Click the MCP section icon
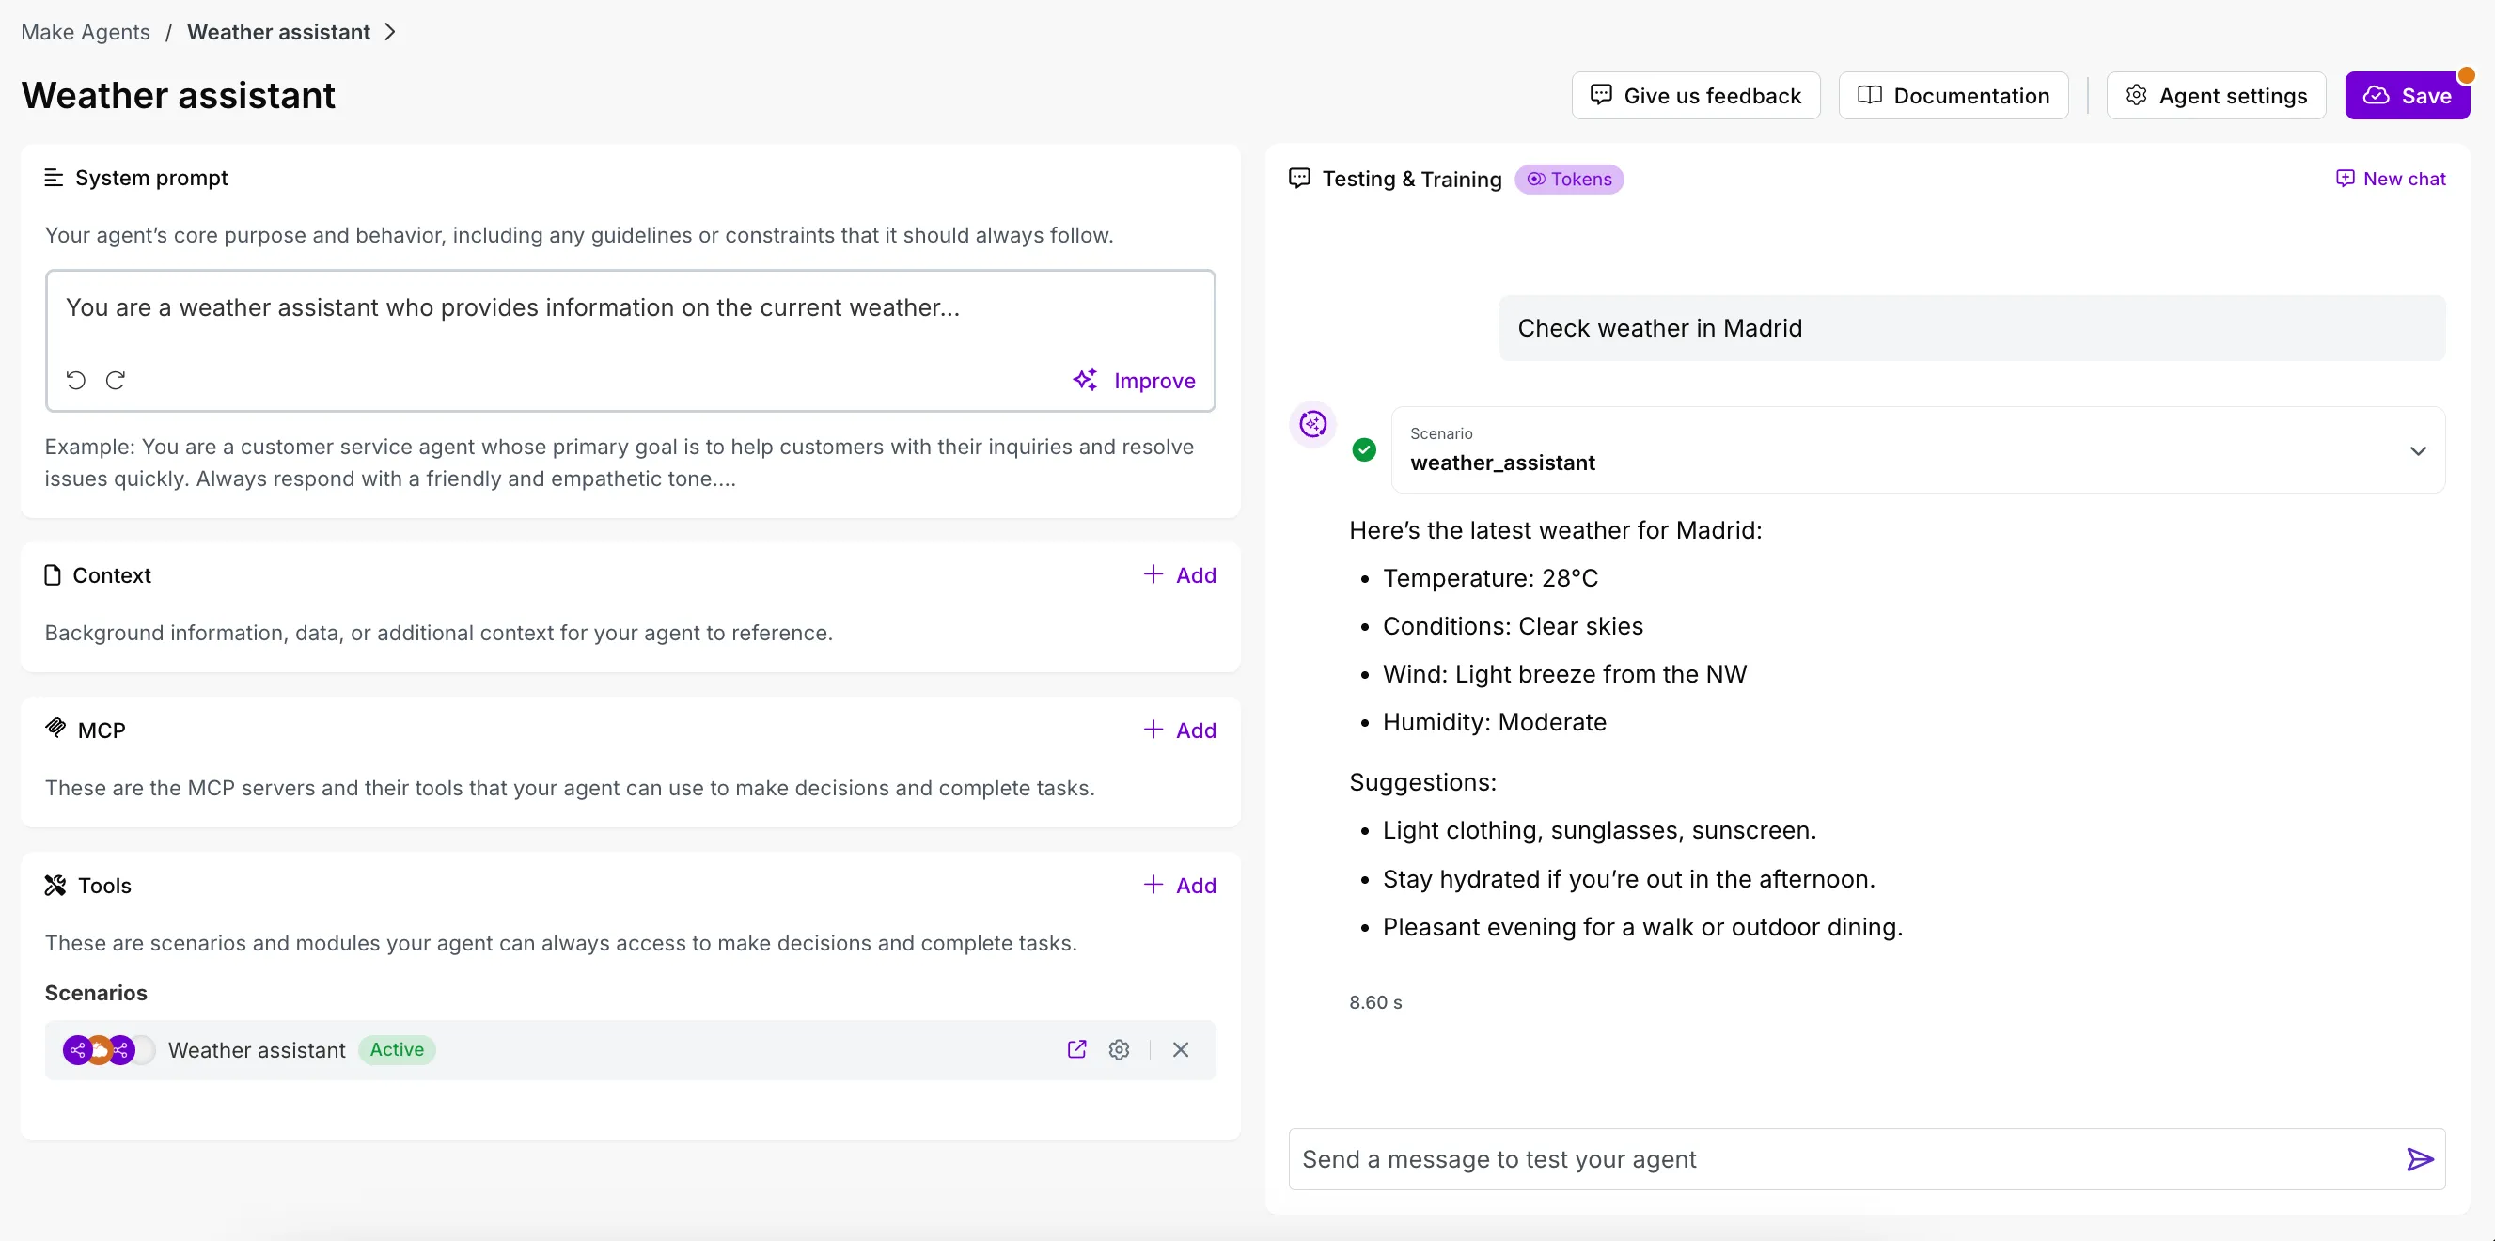Image resolution: width=2495 pixels, height=1241 pixels. [x=55, y=728]
